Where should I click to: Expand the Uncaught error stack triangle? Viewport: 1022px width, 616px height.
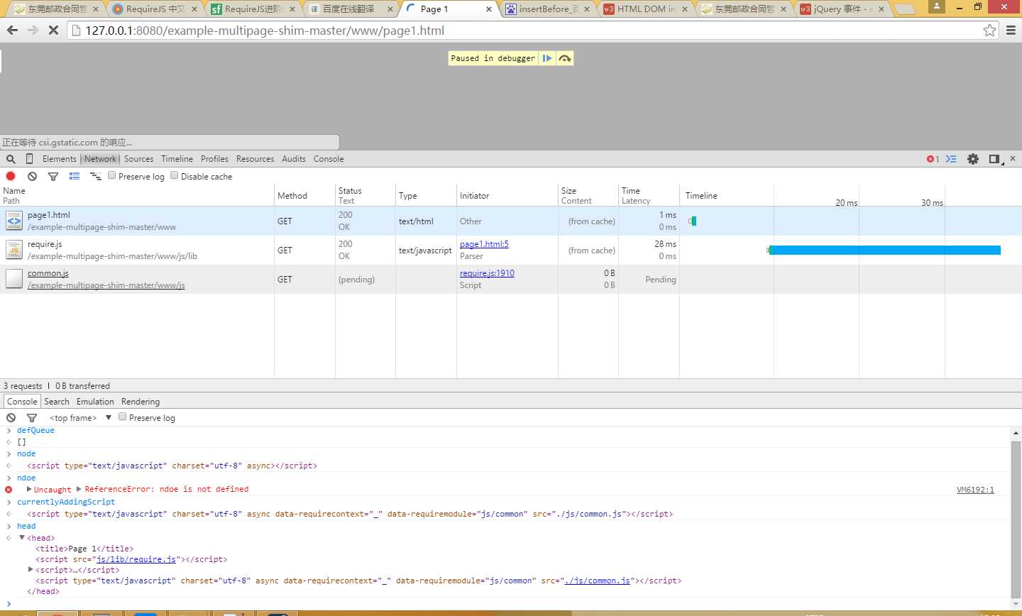(29, 489)
